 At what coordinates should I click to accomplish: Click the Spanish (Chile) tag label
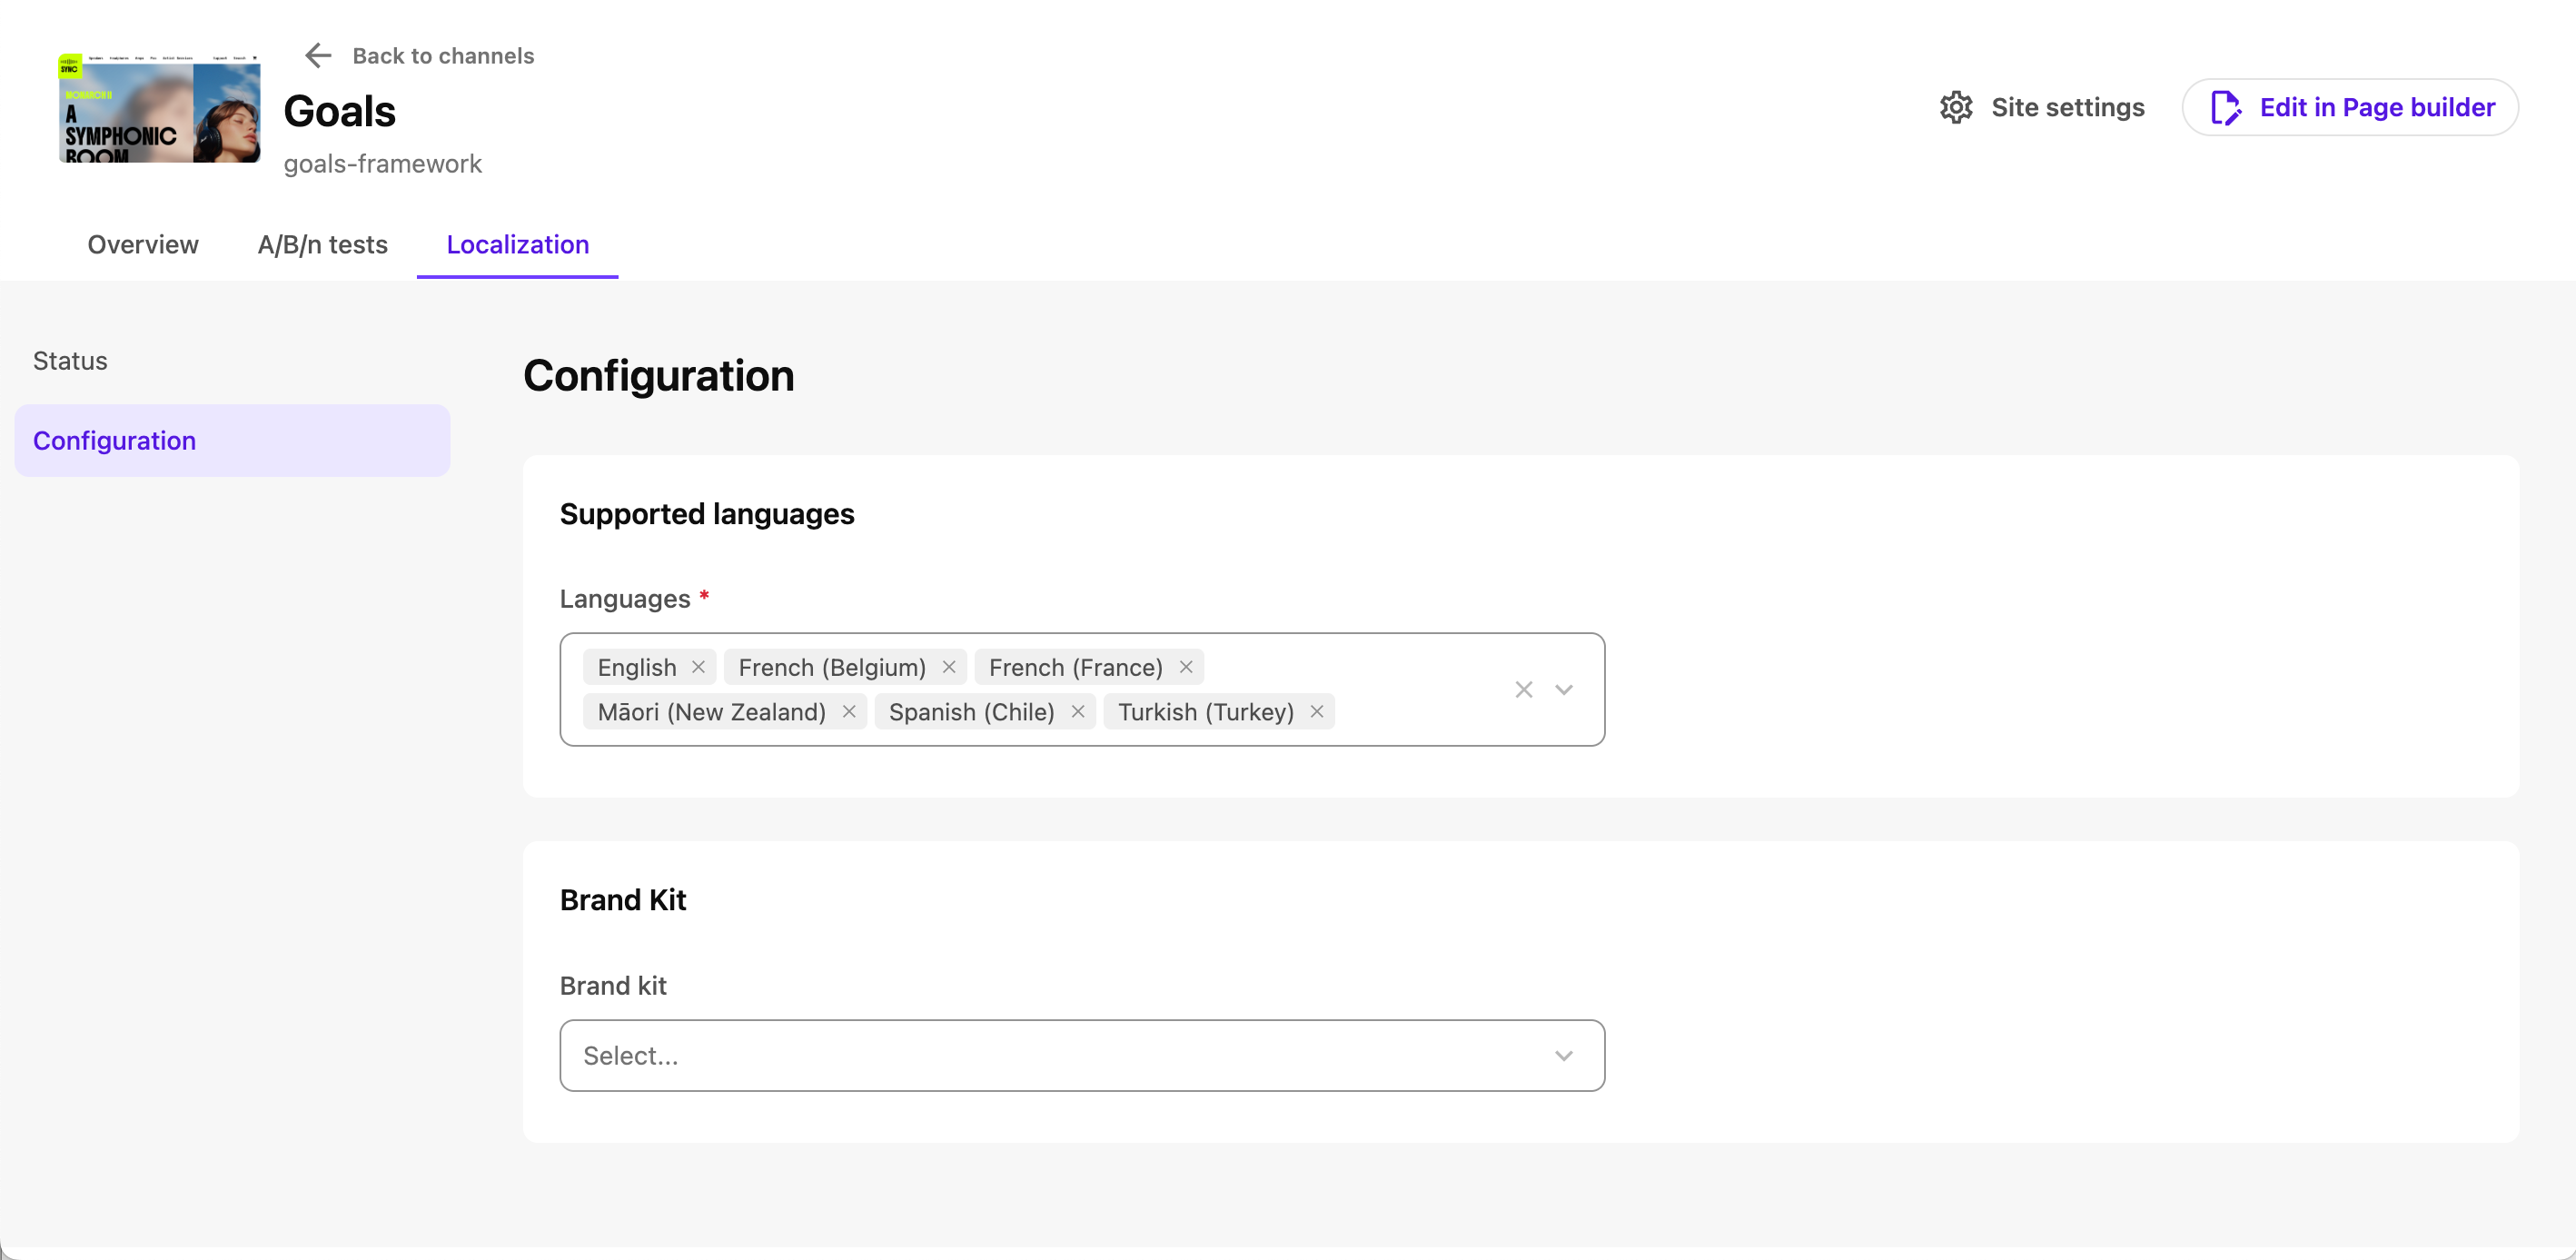pyautogui.click(x=971, y=711)
